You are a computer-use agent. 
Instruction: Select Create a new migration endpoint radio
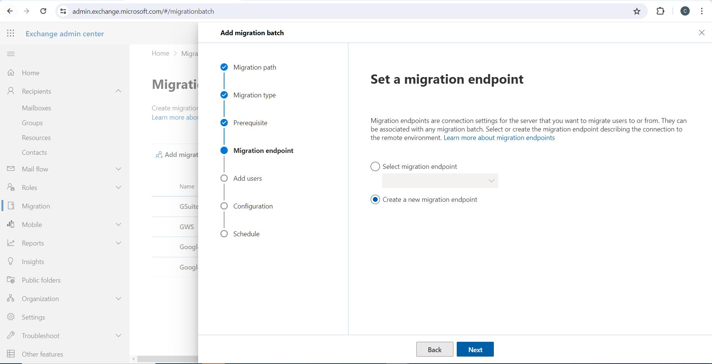(375, 200)
